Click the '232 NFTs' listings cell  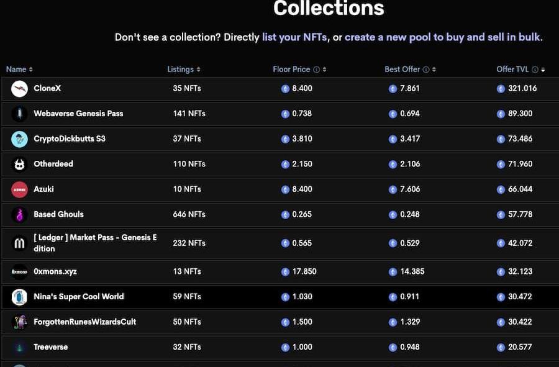click(x=189, y=243)
